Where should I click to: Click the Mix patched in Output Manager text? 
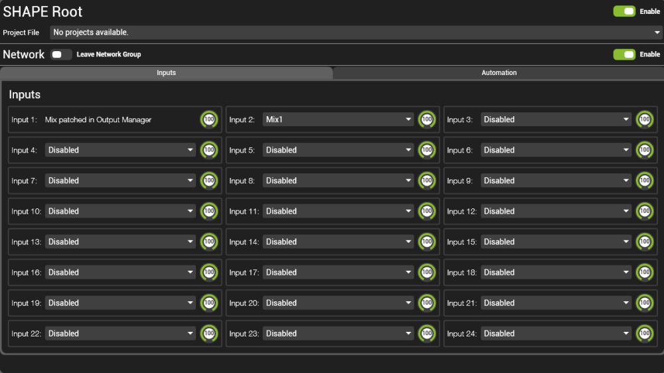(98, 119)
